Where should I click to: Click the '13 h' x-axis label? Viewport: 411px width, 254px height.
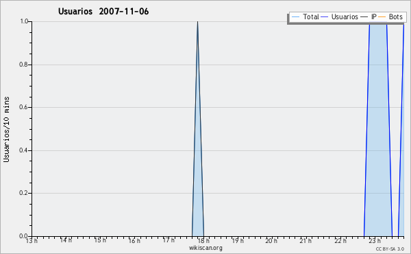pos(32,240)
